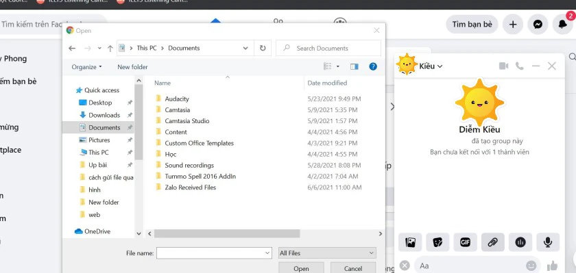Click the paperclip attach file icon
This screenshot has width=576, height=273.
tap(492, 242)
